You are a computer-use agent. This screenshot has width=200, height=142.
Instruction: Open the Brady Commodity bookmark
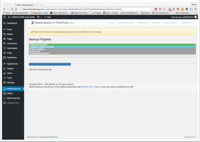click(80, 13)
